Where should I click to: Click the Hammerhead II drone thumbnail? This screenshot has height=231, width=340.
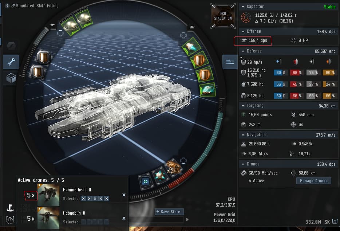[48, 195]
